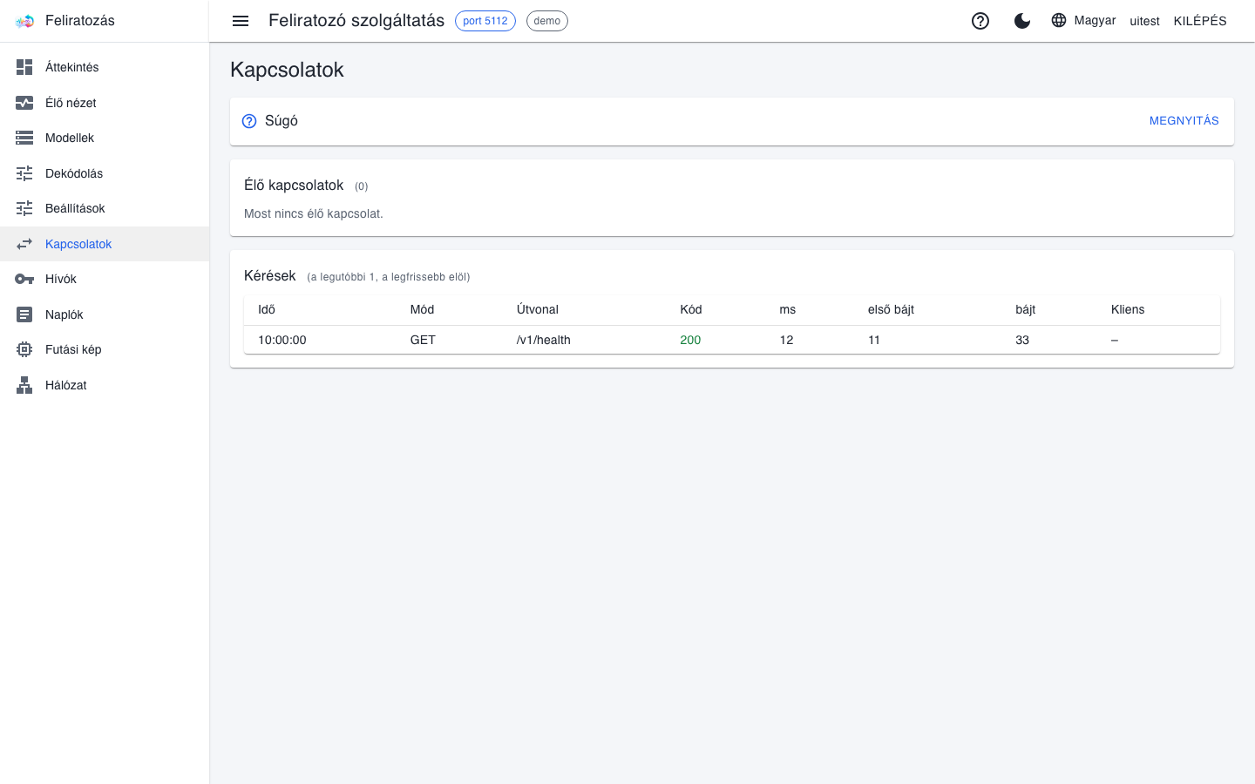The image size is (1255, 784).
Task: Click the Áttekintés dashboard icon
Action: pos(24,67)
